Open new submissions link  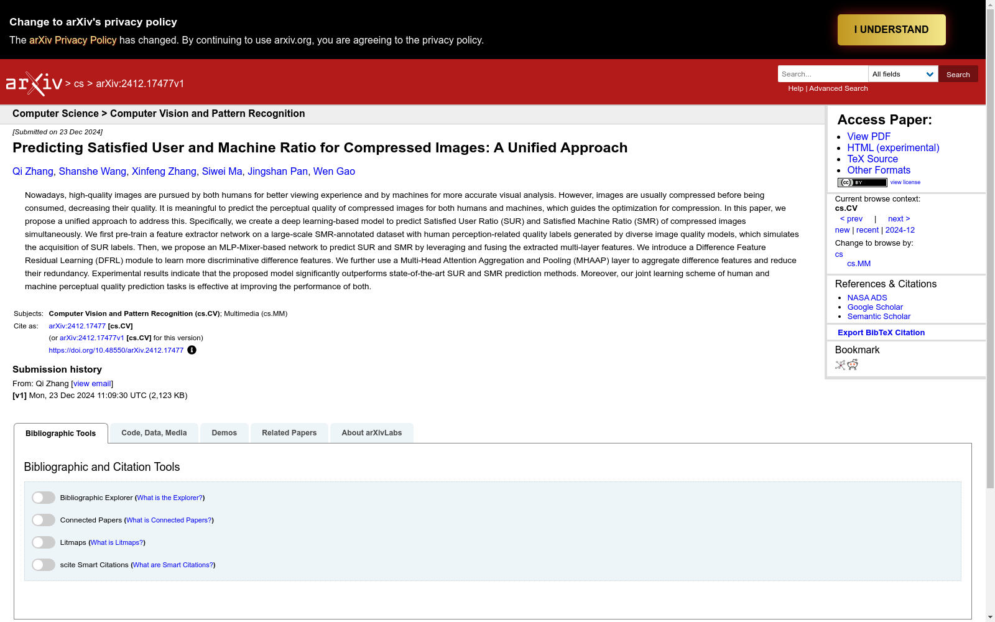click(x=842, y=230)
